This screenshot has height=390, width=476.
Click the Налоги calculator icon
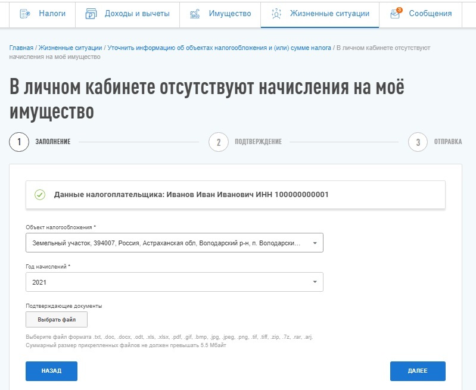pyautogui.click(x=25, y=14)
